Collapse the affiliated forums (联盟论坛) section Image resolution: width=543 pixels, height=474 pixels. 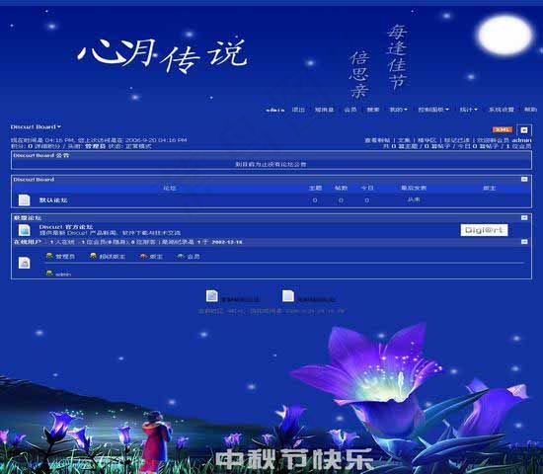pos(524,217)
